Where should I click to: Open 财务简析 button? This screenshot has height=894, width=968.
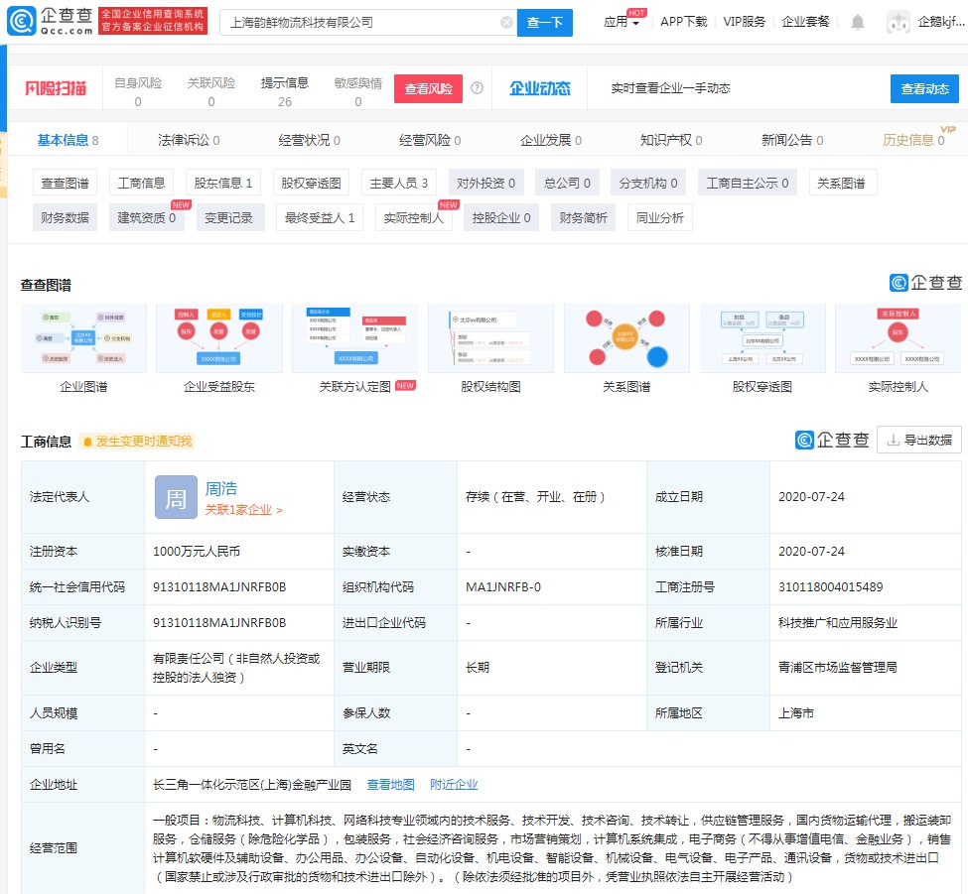click(584, 217)
